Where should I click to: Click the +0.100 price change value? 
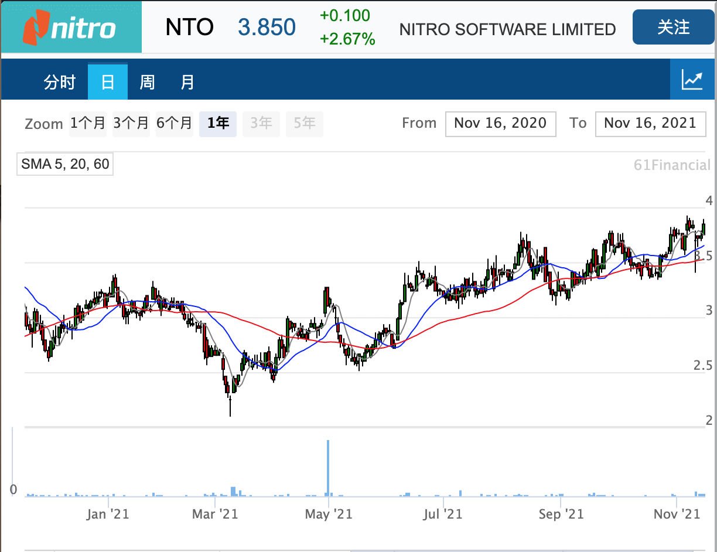(x=345, y=15)
